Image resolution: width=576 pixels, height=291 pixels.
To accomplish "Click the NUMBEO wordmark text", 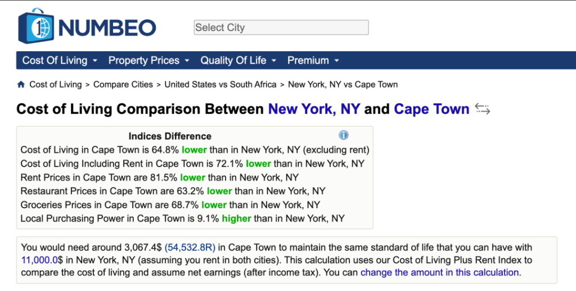I will pos(107,28).
